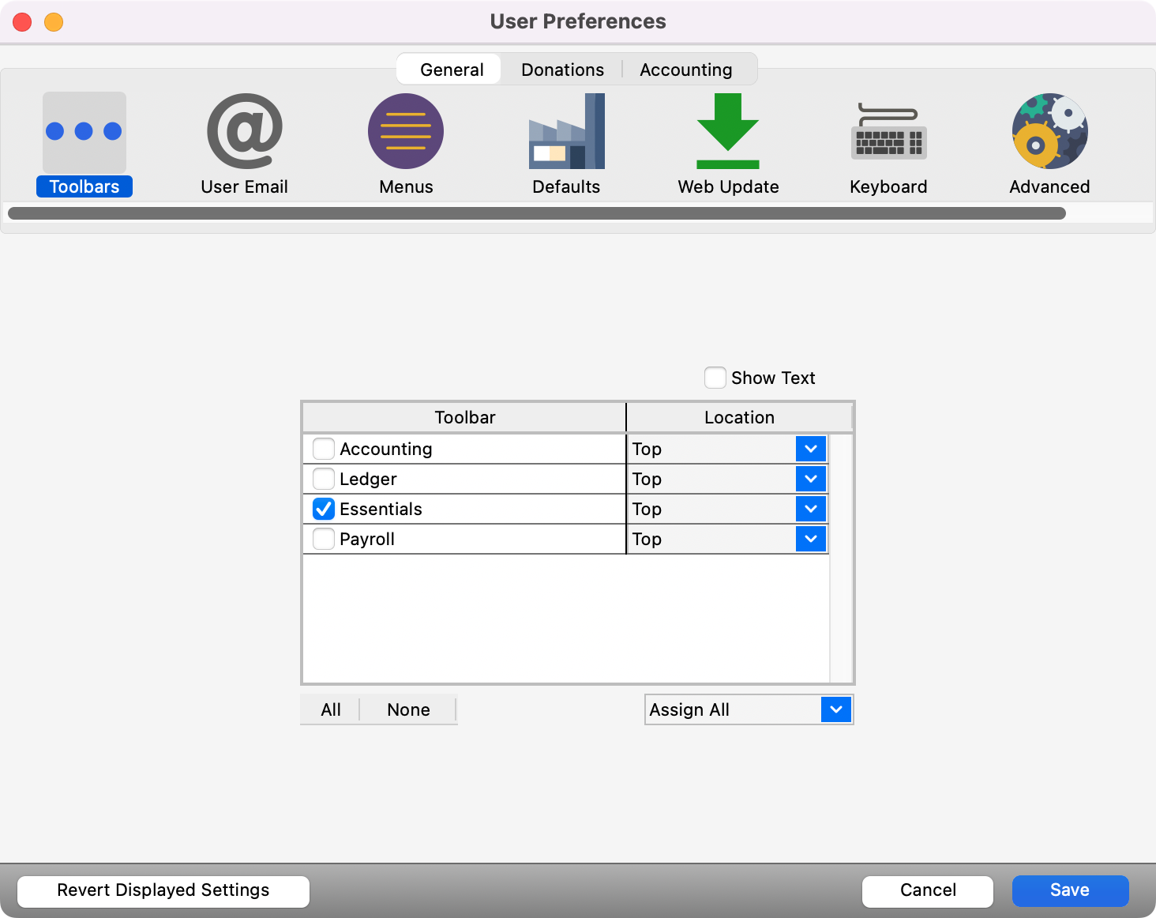The image size is (1156, 918).
Task: Expand the Ledger row location dropdown
Action: coord(810,479)
